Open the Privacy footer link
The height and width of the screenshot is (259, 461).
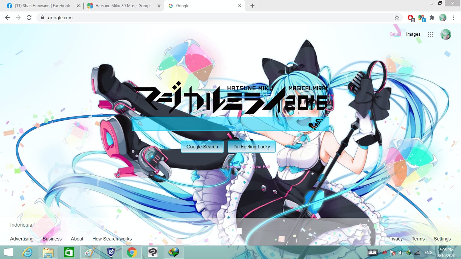[x=395, y=239]
